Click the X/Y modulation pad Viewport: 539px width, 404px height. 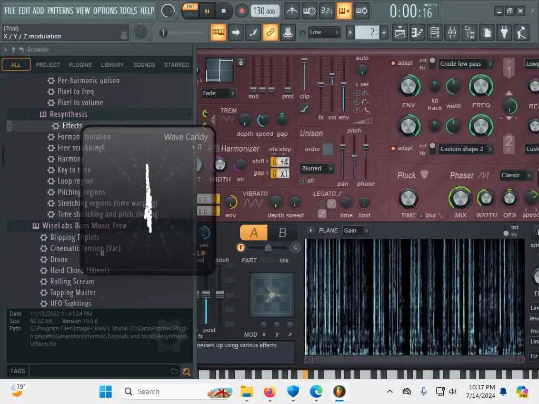pos(272,295)
